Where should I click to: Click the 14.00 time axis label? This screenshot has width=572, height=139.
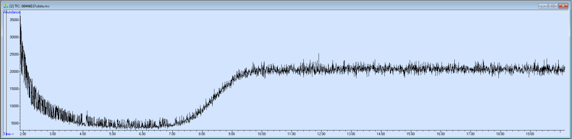(x=381, y=134)
